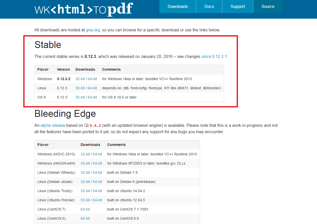
Task: Download Debian Jessie 32-bit alpha build
Action: coord(85,182)
